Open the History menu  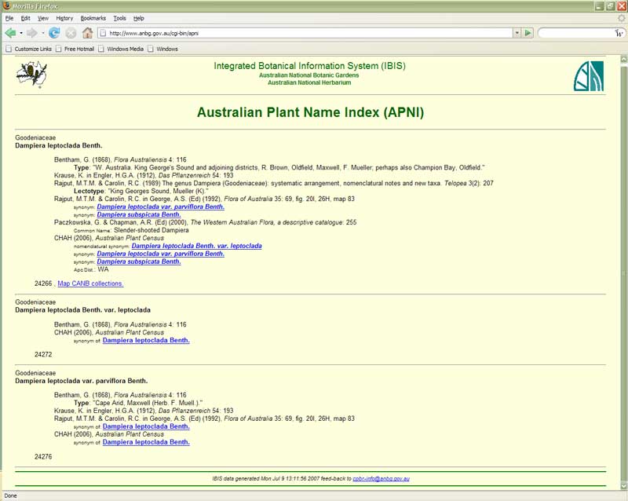(x=64, y=17)
